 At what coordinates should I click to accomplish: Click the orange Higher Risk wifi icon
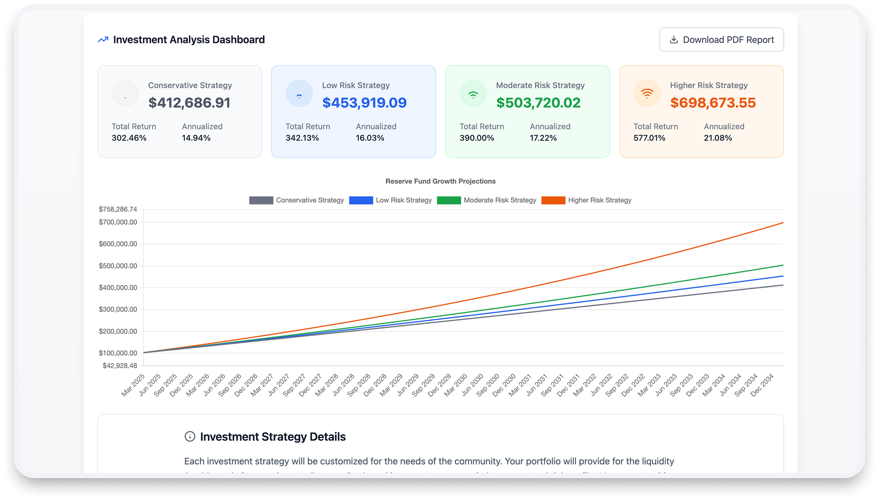click(647, 93)
